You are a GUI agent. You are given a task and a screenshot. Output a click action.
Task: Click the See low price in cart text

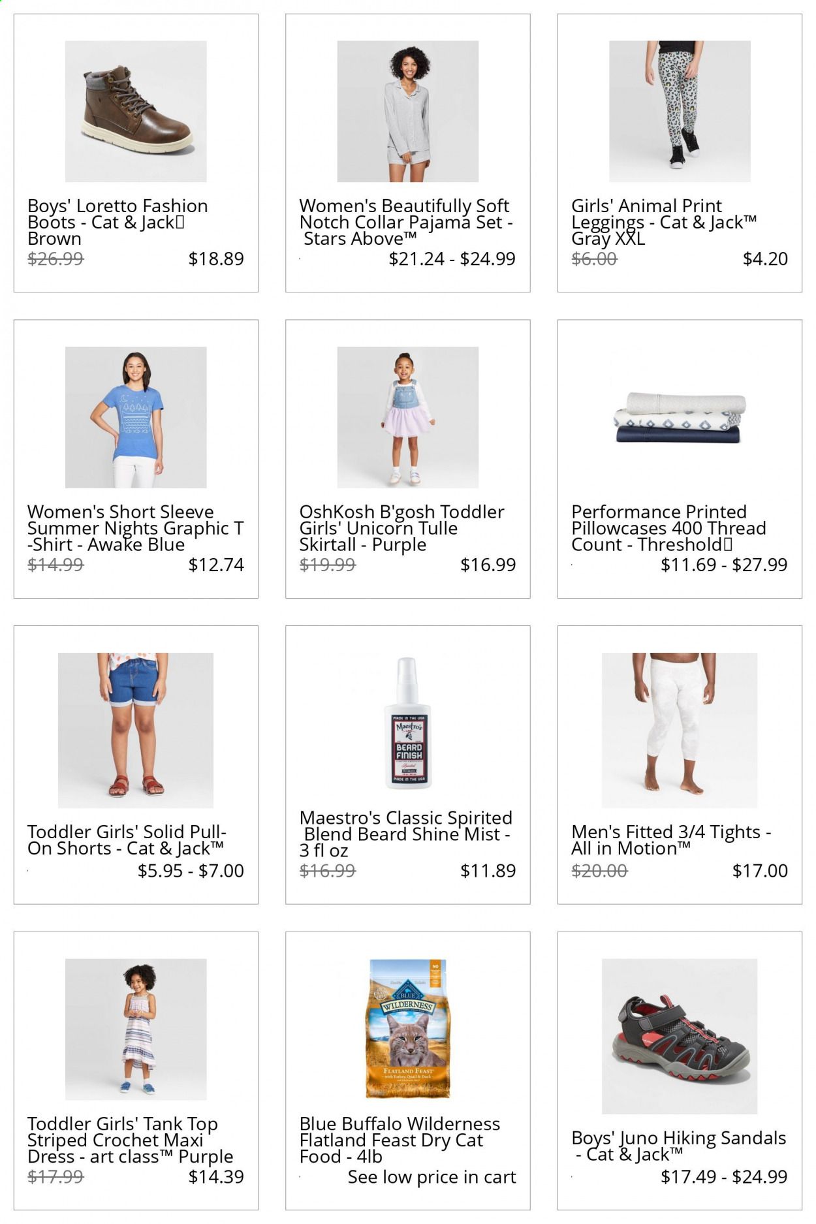point(432,1176)
